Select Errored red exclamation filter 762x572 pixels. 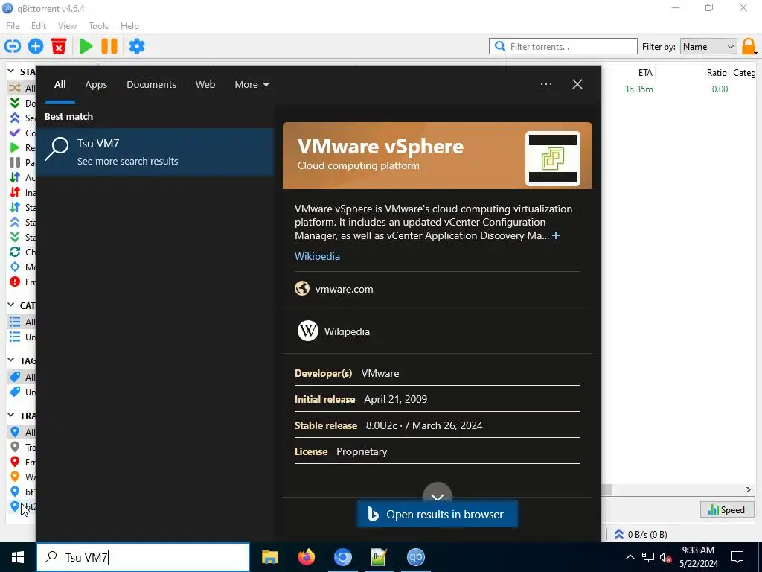15,282
